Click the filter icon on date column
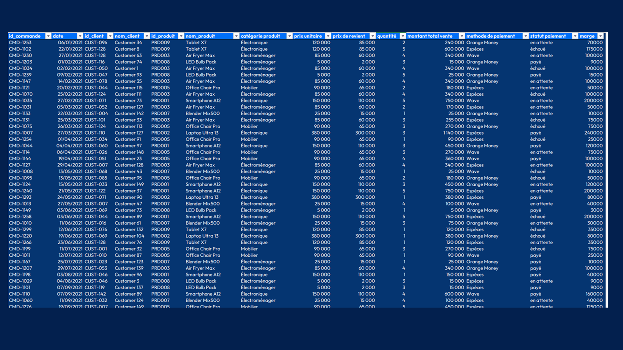Viewport: 623px width, 350px height. 81,36
